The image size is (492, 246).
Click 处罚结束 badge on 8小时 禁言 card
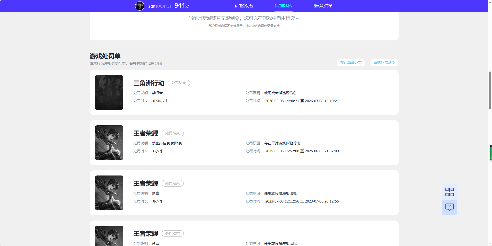click(x=172, y=183)
